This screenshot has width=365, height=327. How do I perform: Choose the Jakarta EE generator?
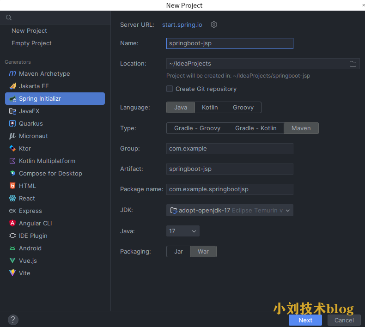(x=34, y=86)
